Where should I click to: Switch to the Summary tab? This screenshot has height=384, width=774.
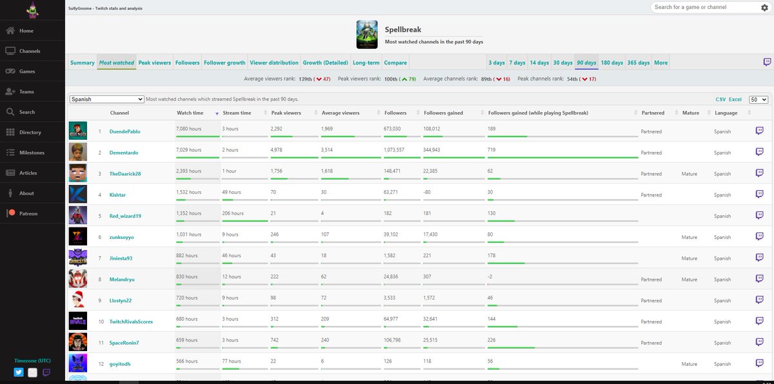pyautogui.click(x=83, y=62)
